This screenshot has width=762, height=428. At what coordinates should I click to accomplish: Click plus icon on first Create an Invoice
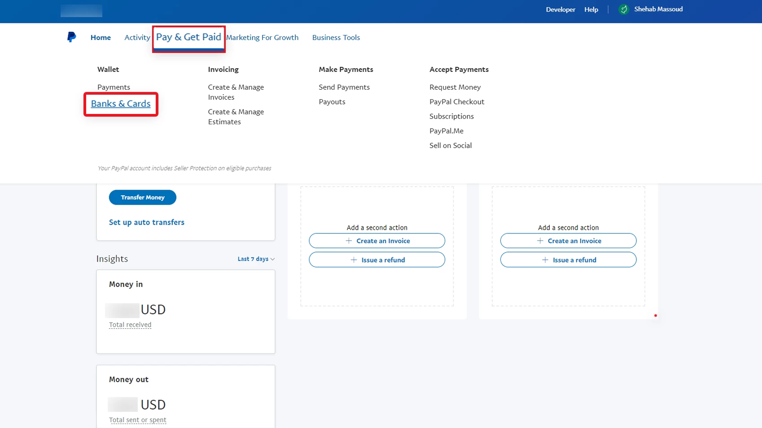tap(349, 241)
